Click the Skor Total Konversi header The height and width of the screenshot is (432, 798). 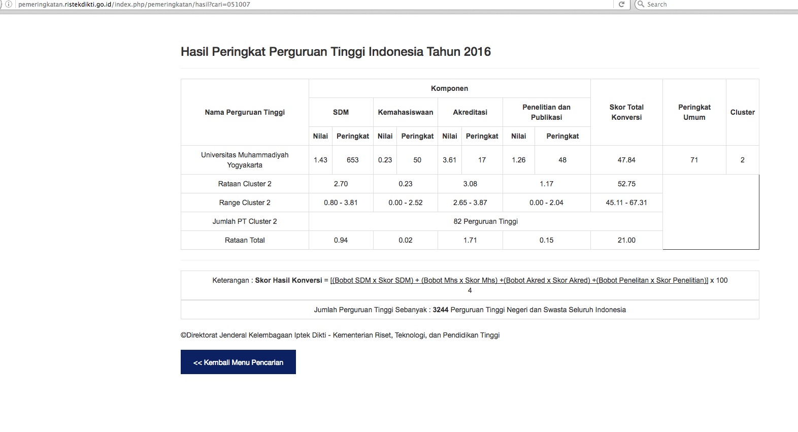point(626,112)
